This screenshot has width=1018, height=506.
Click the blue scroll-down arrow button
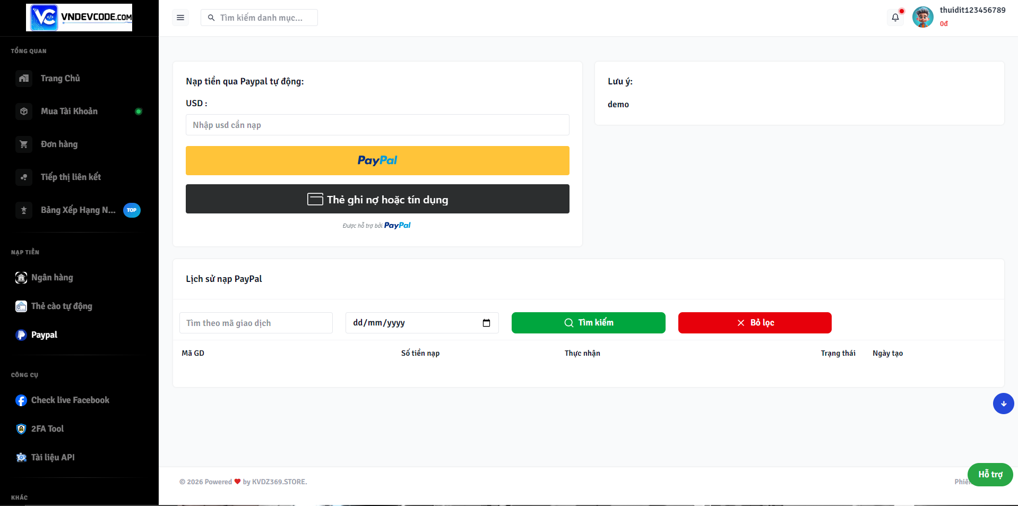(1003, 404)
